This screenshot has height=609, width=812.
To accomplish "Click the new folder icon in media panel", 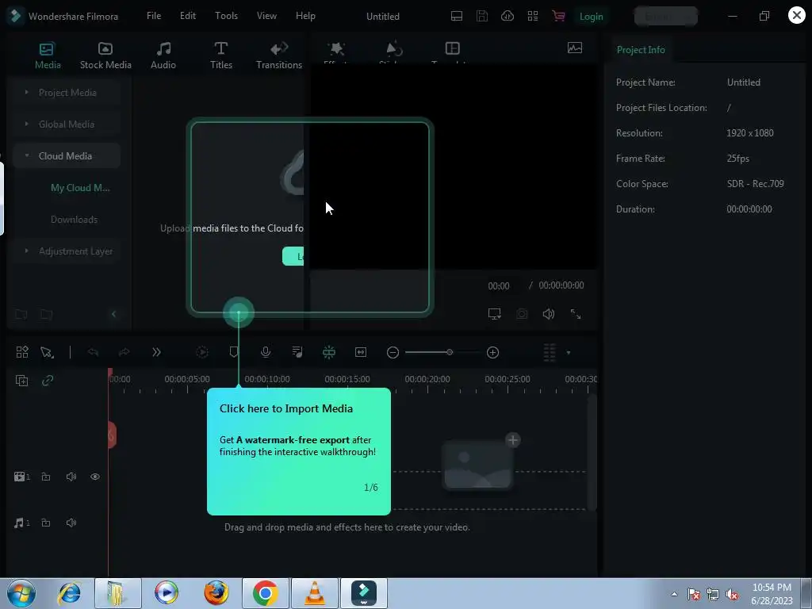I will 21,314.
